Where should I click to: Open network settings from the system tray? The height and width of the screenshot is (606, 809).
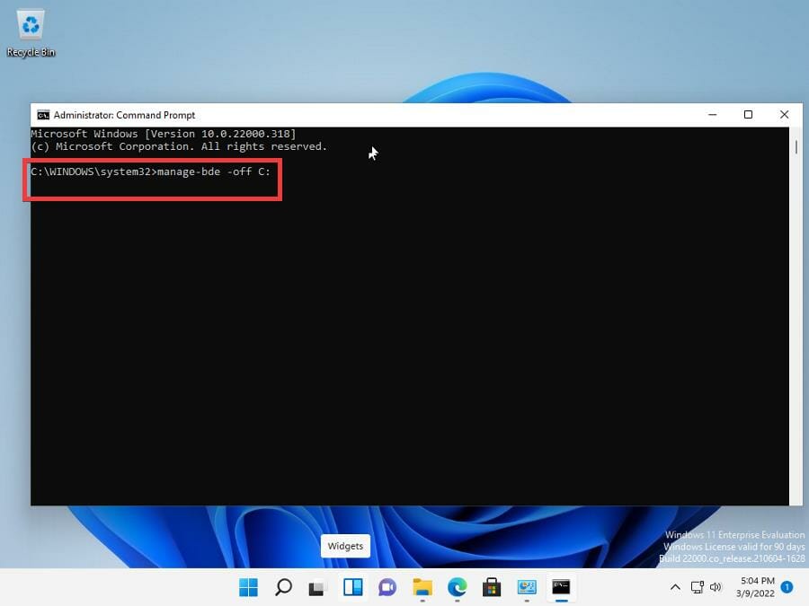(698, 588)
